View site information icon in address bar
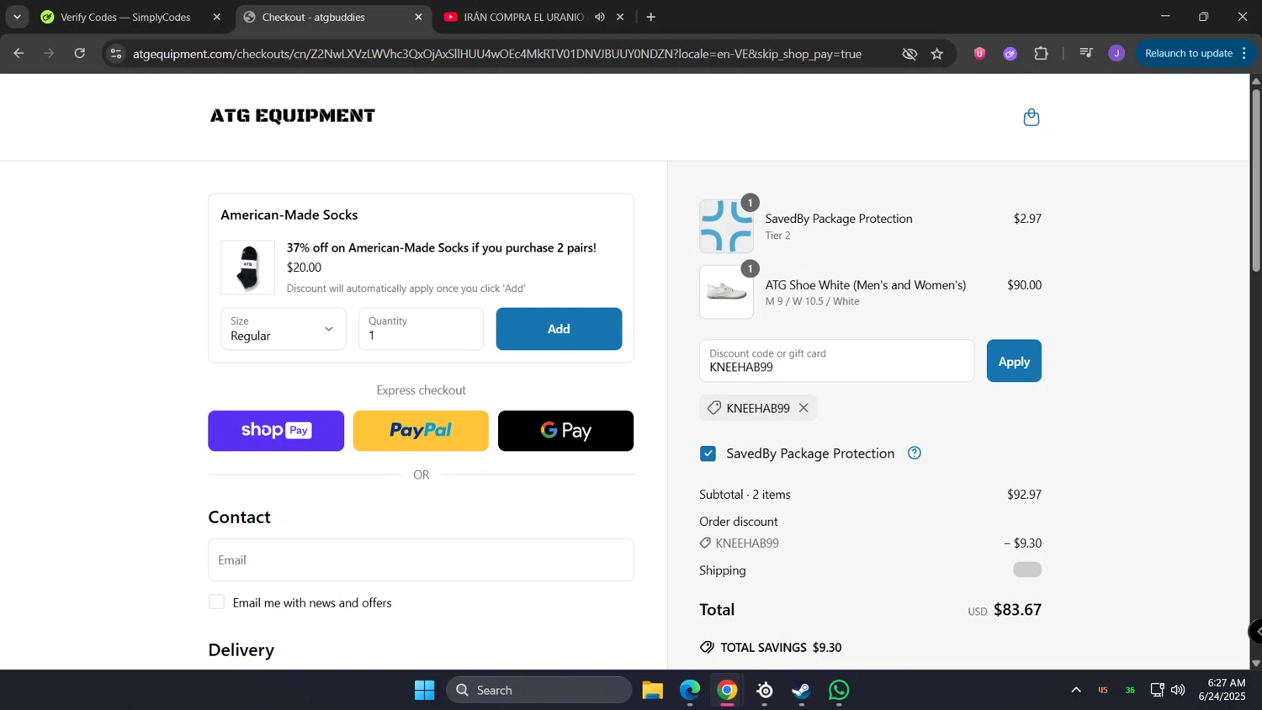This screenshot has height=710, width=1262. click(116, 54)
